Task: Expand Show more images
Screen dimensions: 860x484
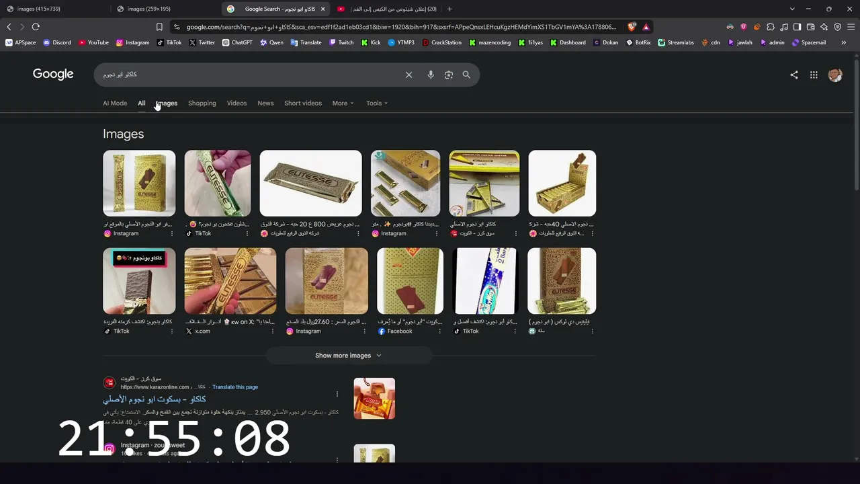Action: (348, 356)
